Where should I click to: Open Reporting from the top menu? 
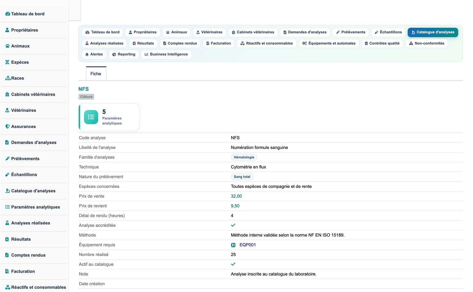tap(124, 55)
